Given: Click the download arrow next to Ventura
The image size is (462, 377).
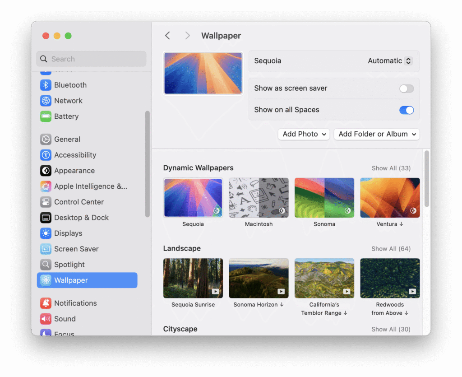Looking at the screenshot, I should [x=401, y=224].
